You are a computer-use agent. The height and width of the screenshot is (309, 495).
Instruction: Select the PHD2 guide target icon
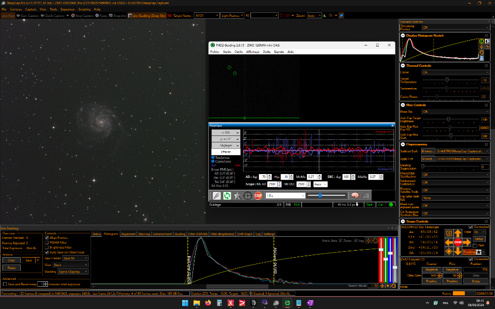click(247, 195)
